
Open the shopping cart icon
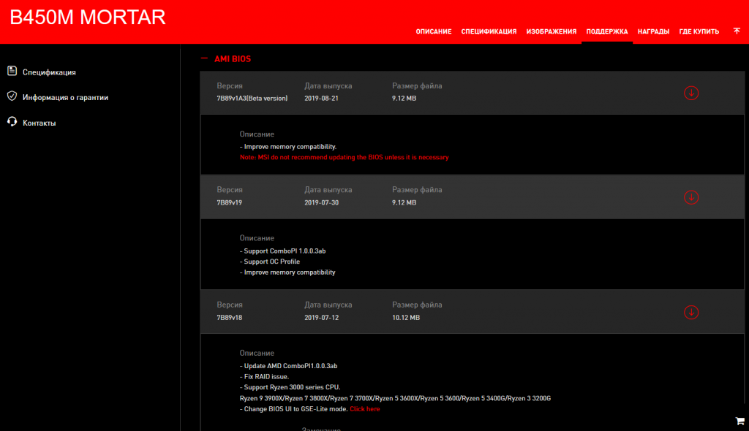(740, 421)
